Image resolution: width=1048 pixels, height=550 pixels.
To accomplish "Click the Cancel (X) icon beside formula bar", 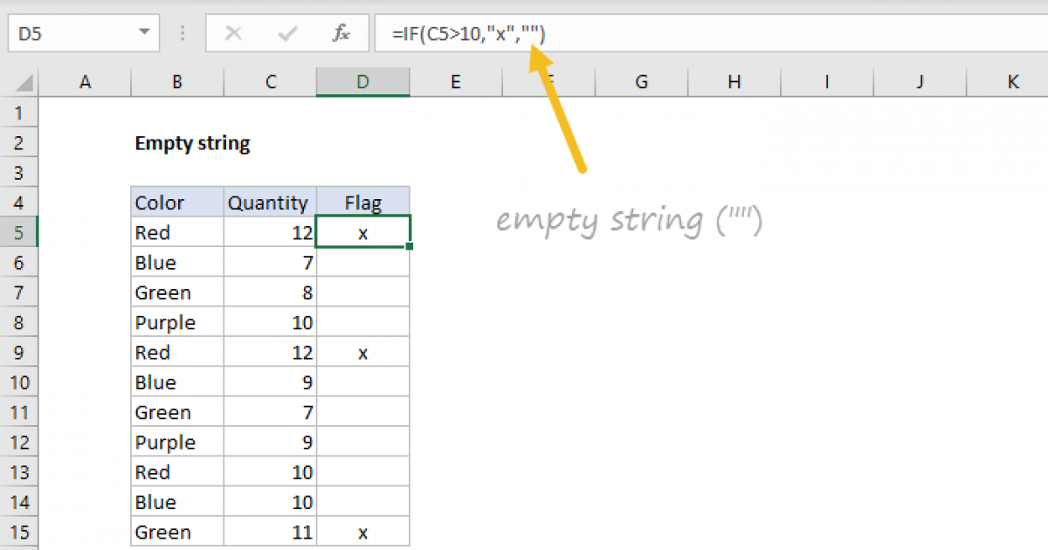I will 234,33.
